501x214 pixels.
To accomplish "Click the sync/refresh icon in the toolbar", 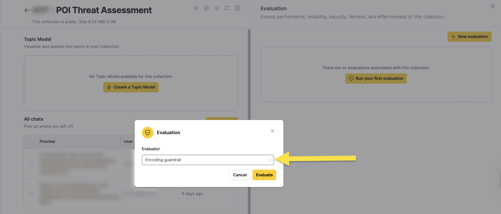I will tap(227, 8).
